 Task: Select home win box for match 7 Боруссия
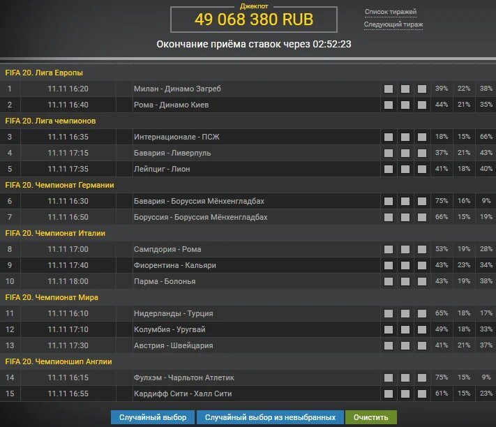pyautogui.click(x=389, y=217)
